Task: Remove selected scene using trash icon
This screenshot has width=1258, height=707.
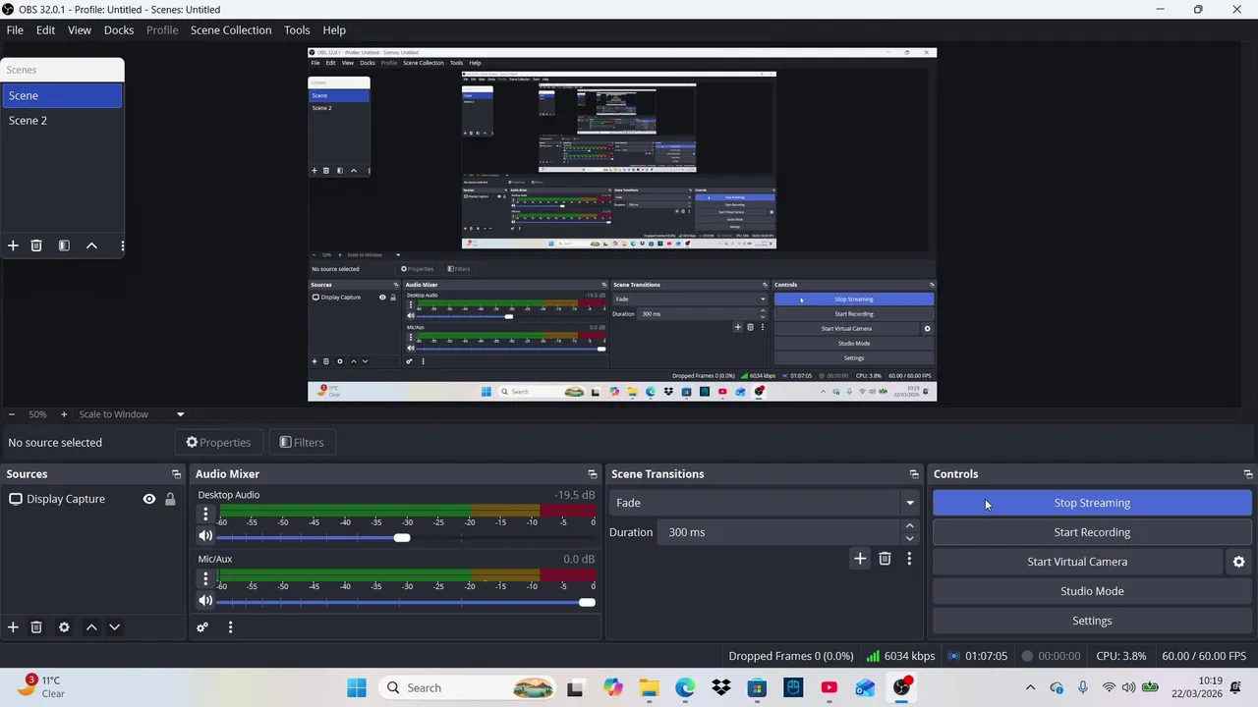Action: [36, 245]
